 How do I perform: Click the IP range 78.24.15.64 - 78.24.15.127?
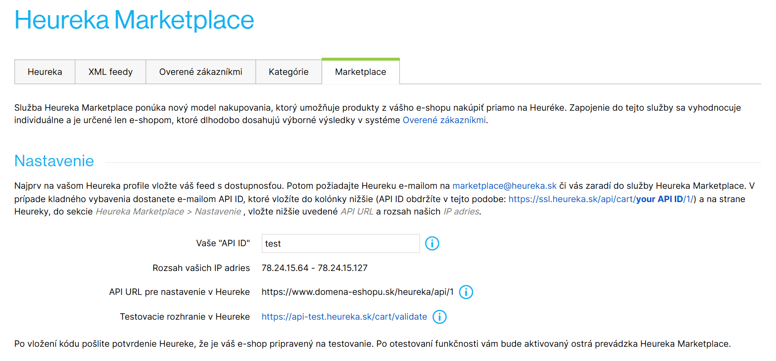314,268
